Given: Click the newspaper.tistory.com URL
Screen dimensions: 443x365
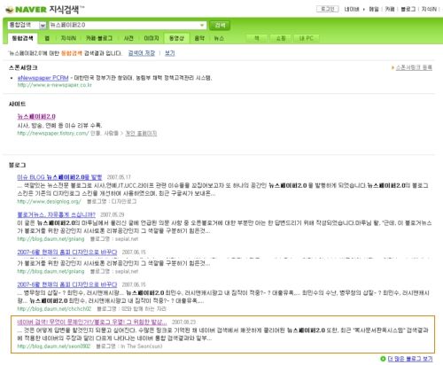Looking at the screenshot, I should click(x=53, y=133).
